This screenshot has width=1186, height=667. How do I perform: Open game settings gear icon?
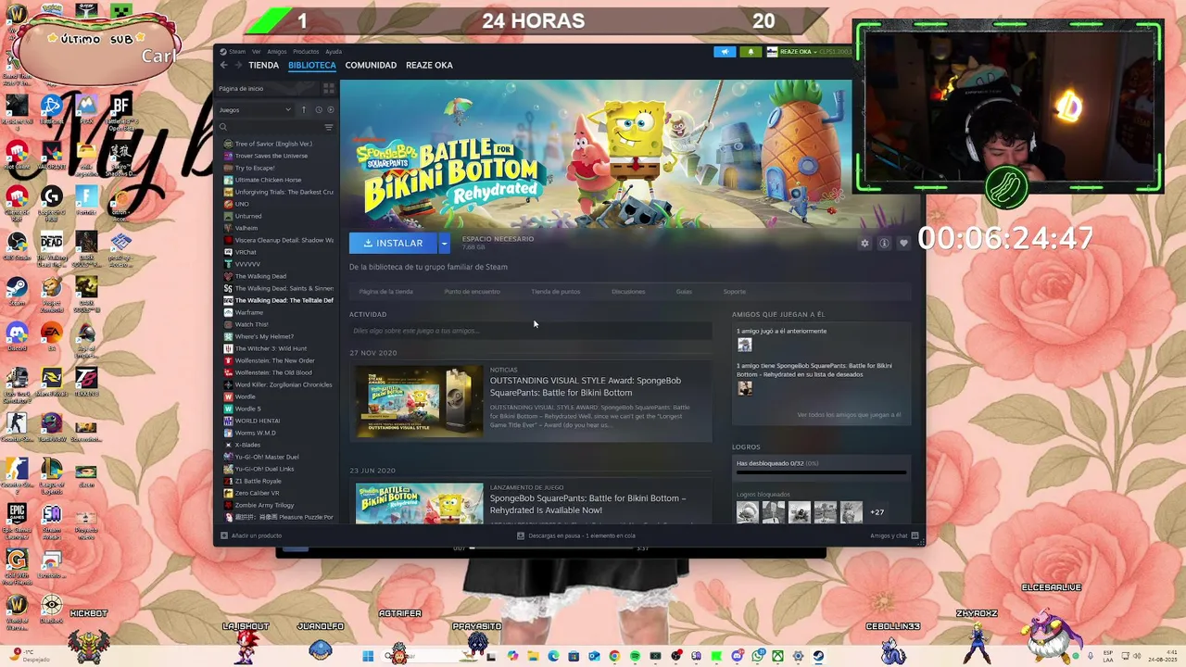pyautogui.click(x=864, y=244)
